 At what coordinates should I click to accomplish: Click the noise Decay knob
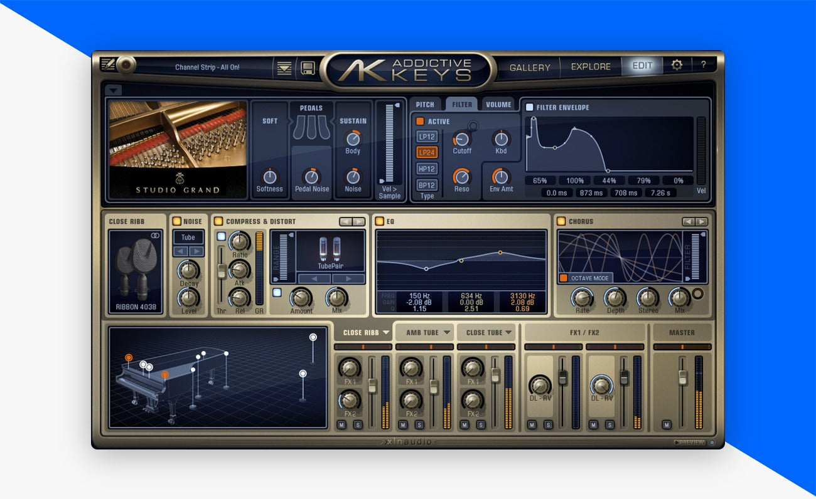point(189,270)
